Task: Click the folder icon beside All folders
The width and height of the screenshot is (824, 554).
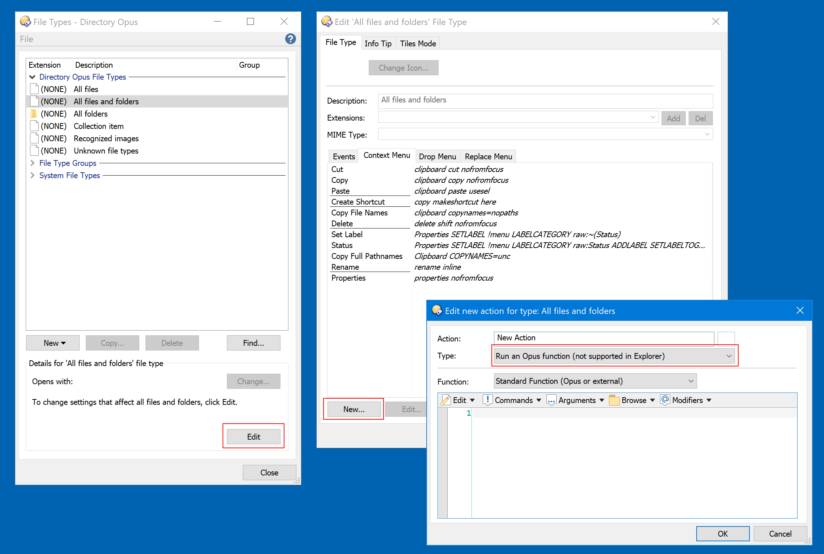Action: click(34, 113)
